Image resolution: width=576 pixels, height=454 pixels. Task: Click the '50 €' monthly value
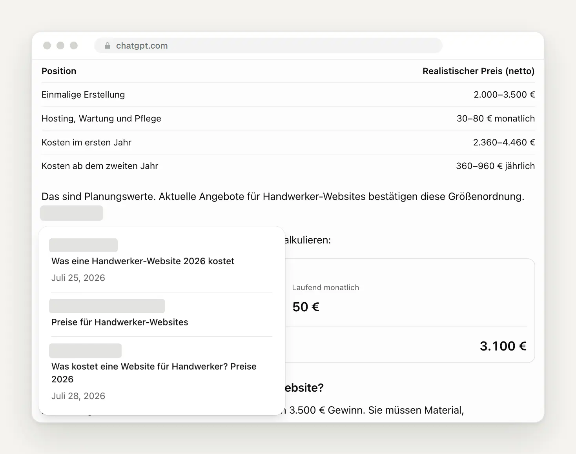tap(306, 307)
